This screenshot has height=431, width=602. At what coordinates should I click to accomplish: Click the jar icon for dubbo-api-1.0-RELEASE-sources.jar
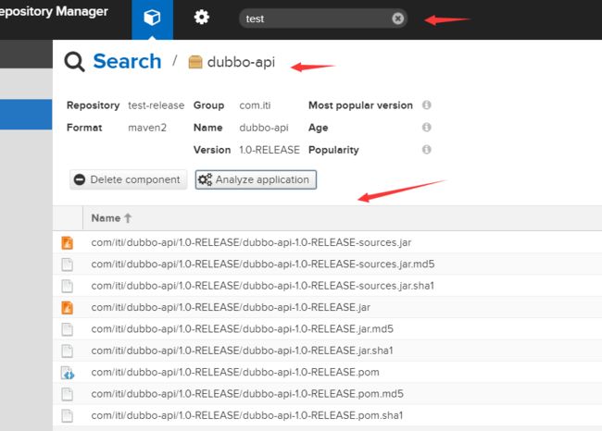pyautogui.click(x=68, y=242)
